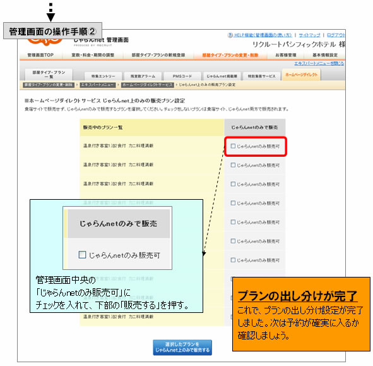Click エキスパートメニューを閉じる link
The width and height of the screenshot is (373, 366).
click(319, 63)
